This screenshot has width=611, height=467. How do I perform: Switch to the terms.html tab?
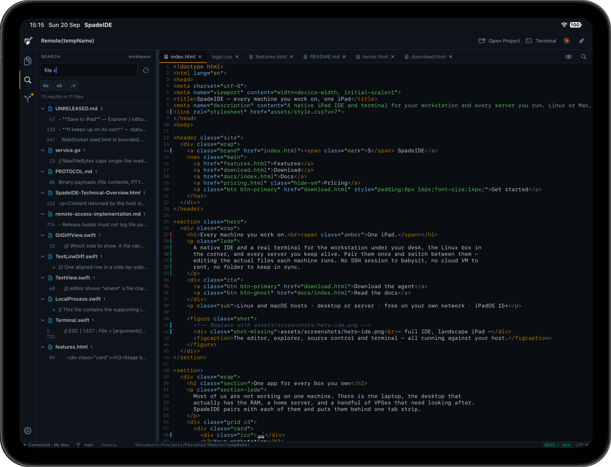click(375, 57)
